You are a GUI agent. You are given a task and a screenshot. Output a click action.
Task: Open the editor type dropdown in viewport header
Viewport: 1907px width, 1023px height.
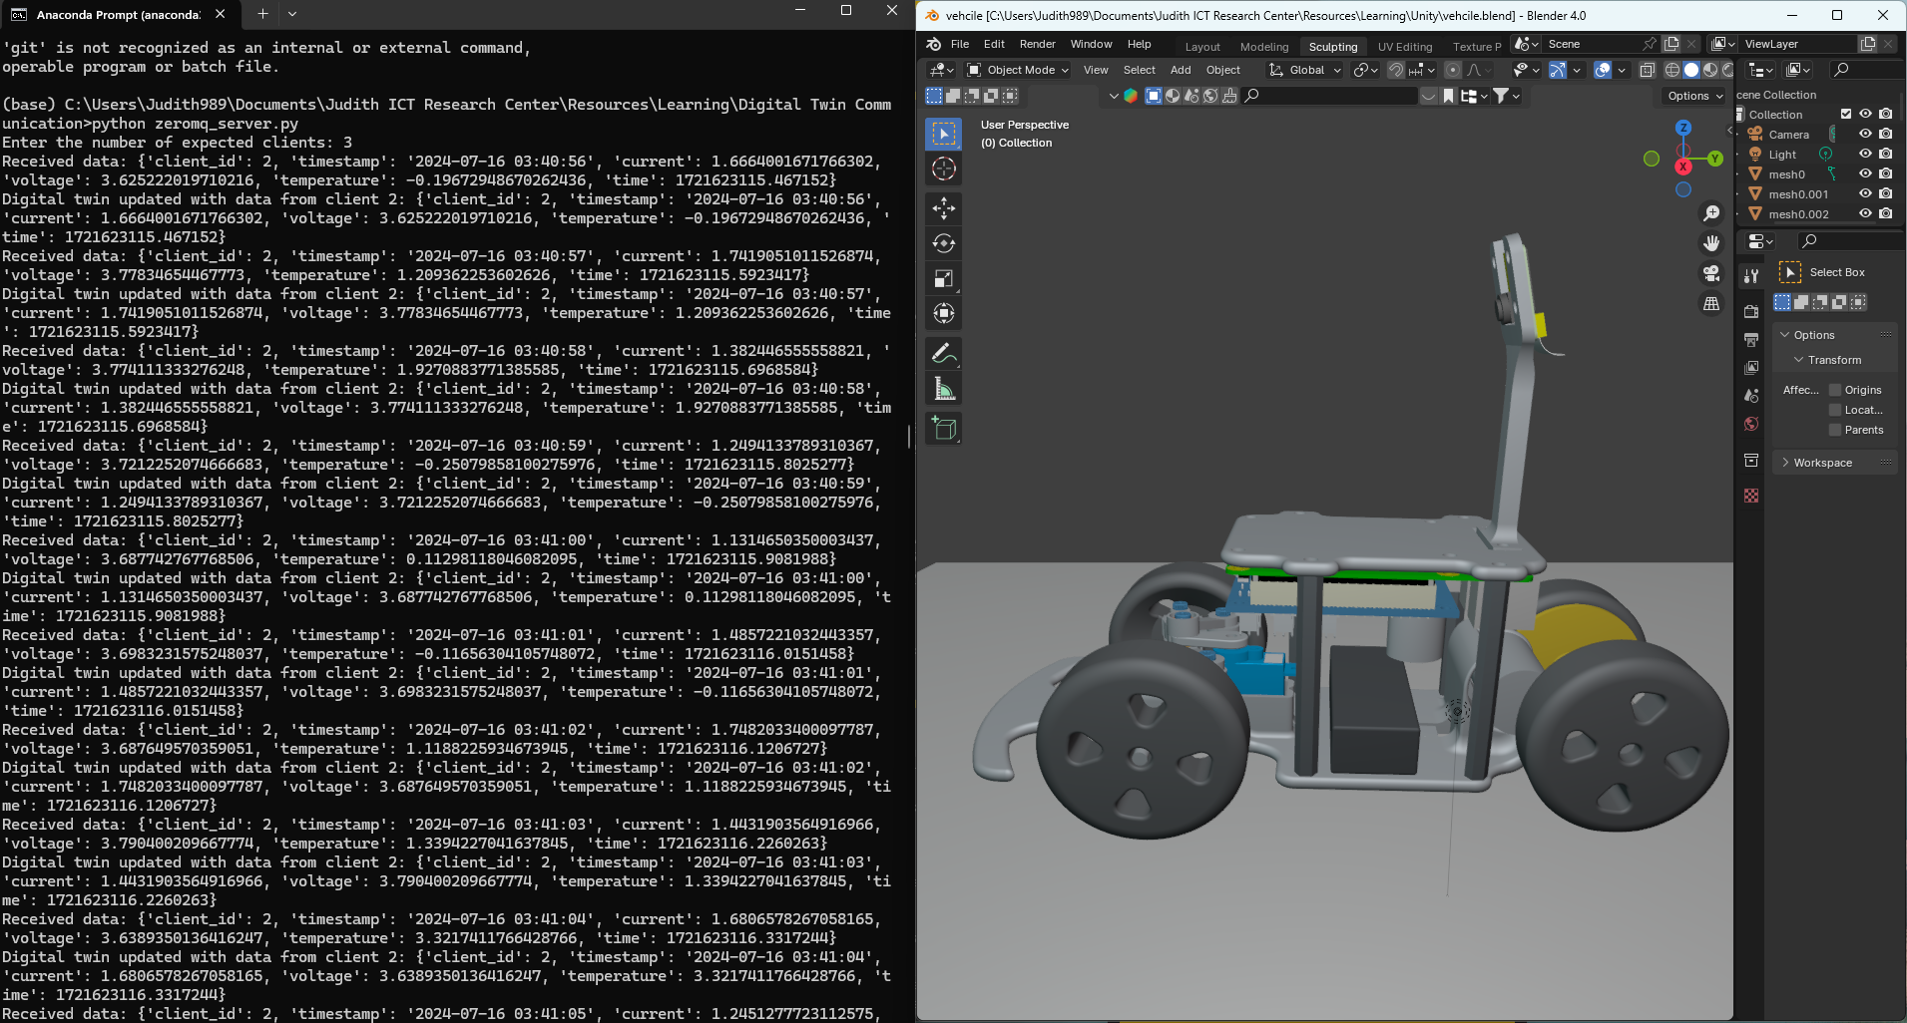pyautogui.click(x=941, y=70)
